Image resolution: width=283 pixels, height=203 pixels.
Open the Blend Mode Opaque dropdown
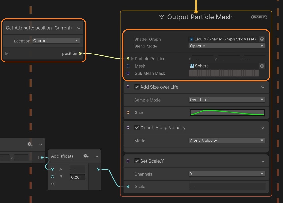[227, 46]
